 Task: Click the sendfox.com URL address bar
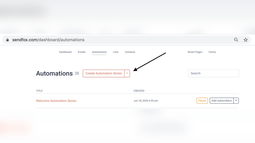point(102,40)
